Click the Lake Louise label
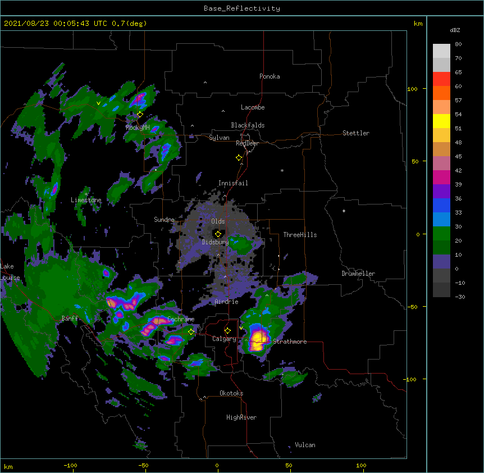Viewport: 484px width, 473px height. (10, 272)
